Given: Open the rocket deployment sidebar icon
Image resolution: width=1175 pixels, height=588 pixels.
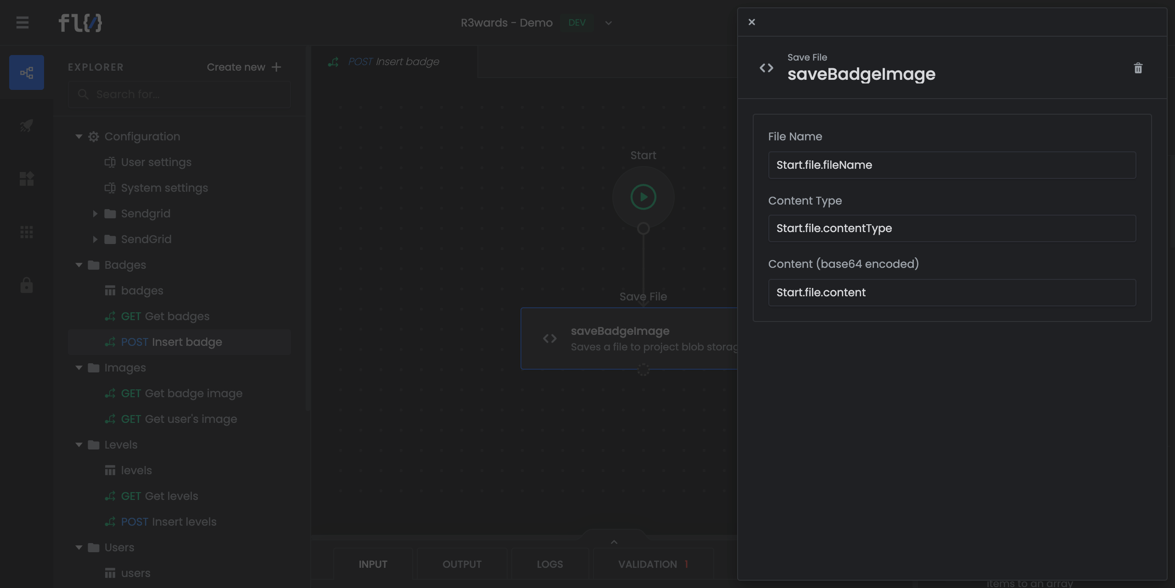Looking at the screenshot, I should pos(27,126).
